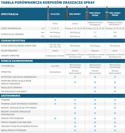Click PRS40 dot in Woda Zrekultywowana application row
The height and width of the screenshot is (133, 125).
[x=115, y=130]
